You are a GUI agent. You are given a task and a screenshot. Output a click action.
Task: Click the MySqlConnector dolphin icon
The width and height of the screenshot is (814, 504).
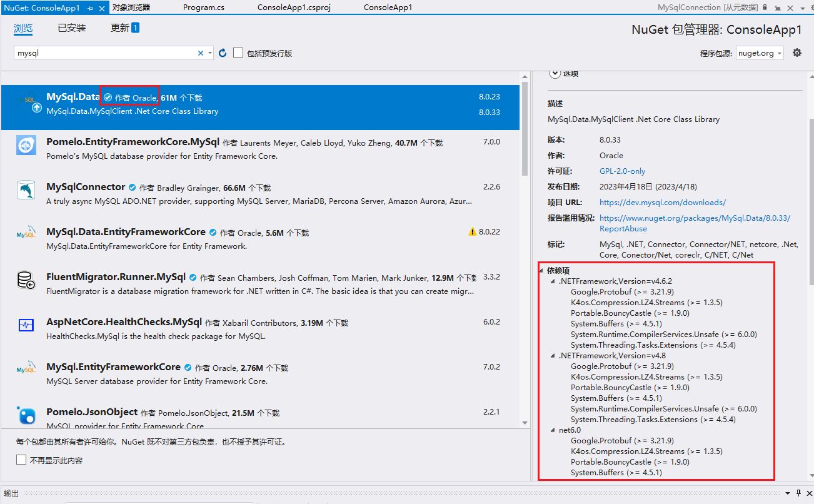point(26,190)
